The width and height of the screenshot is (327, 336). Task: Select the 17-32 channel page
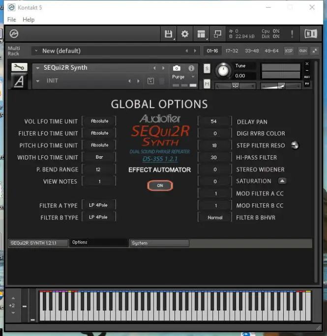click(232, 51)
